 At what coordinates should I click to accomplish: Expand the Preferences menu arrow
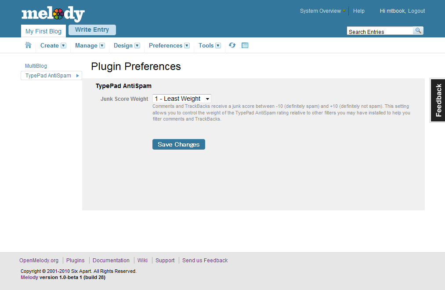click(187, 45)
